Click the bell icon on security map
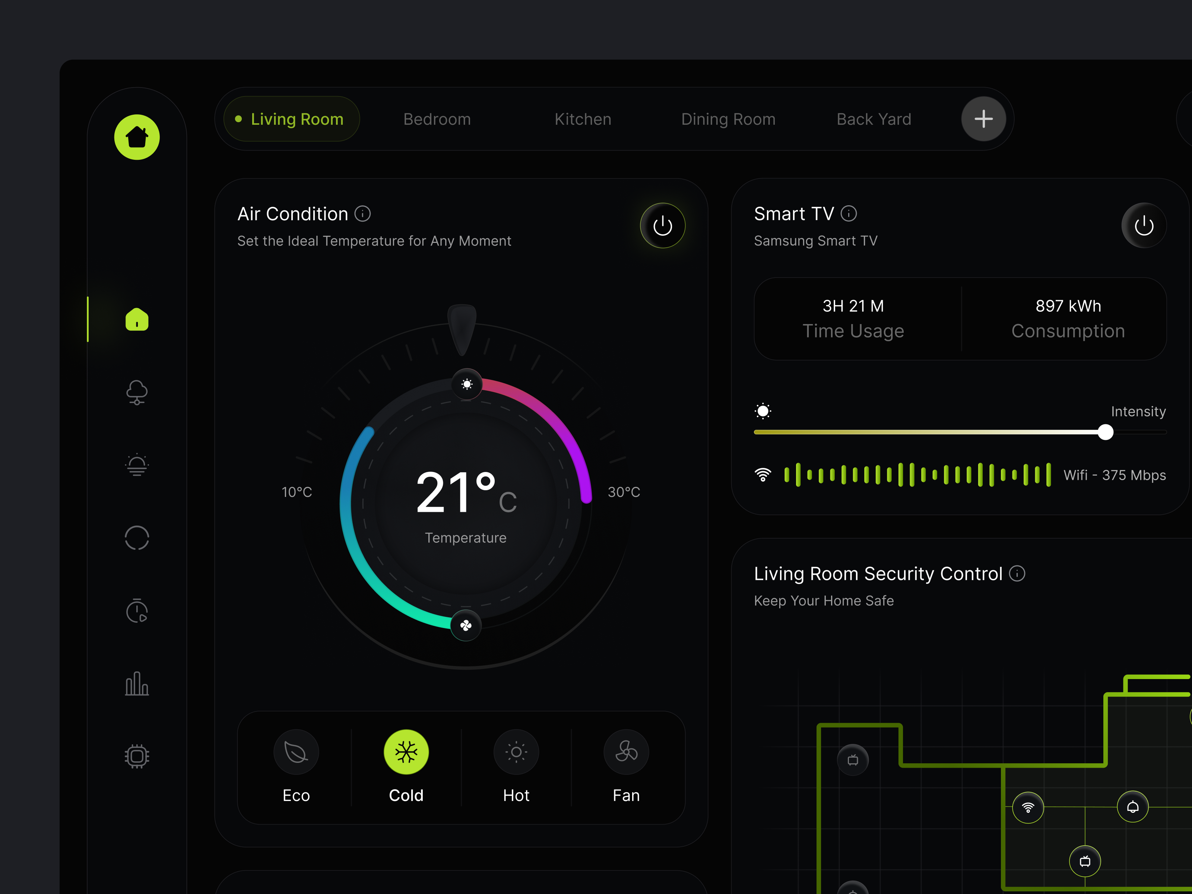1192x894 pixels. tap(1132, 807)
